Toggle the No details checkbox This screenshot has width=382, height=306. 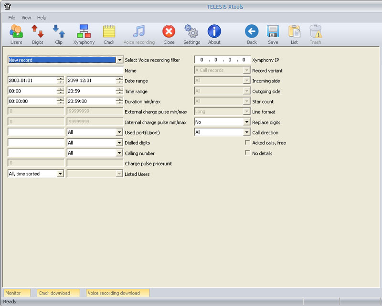click(x=247, y=153)
